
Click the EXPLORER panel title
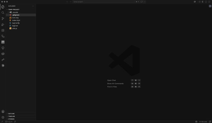tap(12, 6)
